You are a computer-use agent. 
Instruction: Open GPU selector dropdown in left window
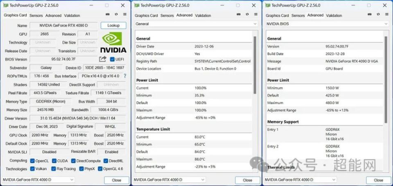click(x=38, y=180)
